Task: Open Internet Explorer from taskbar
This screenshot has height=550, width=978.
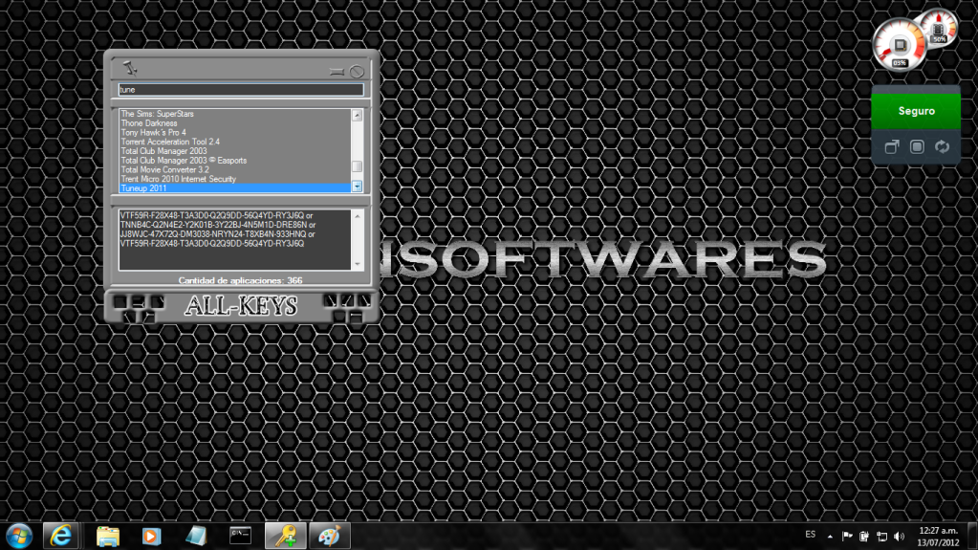Action: 61,536
